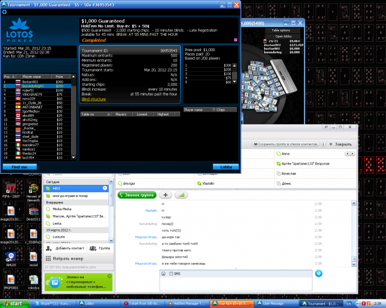Open the Lussuria conversation in Skype
The image size is (386, 308).
click(x=76, y=237)
